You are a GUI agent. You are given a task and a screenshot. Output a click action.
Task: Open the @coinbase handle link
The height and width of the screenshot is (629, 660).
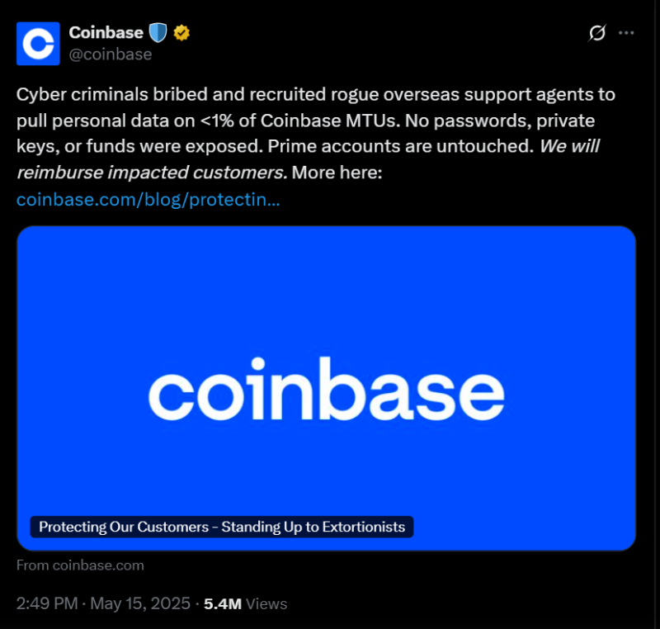[x=110, y=54]
